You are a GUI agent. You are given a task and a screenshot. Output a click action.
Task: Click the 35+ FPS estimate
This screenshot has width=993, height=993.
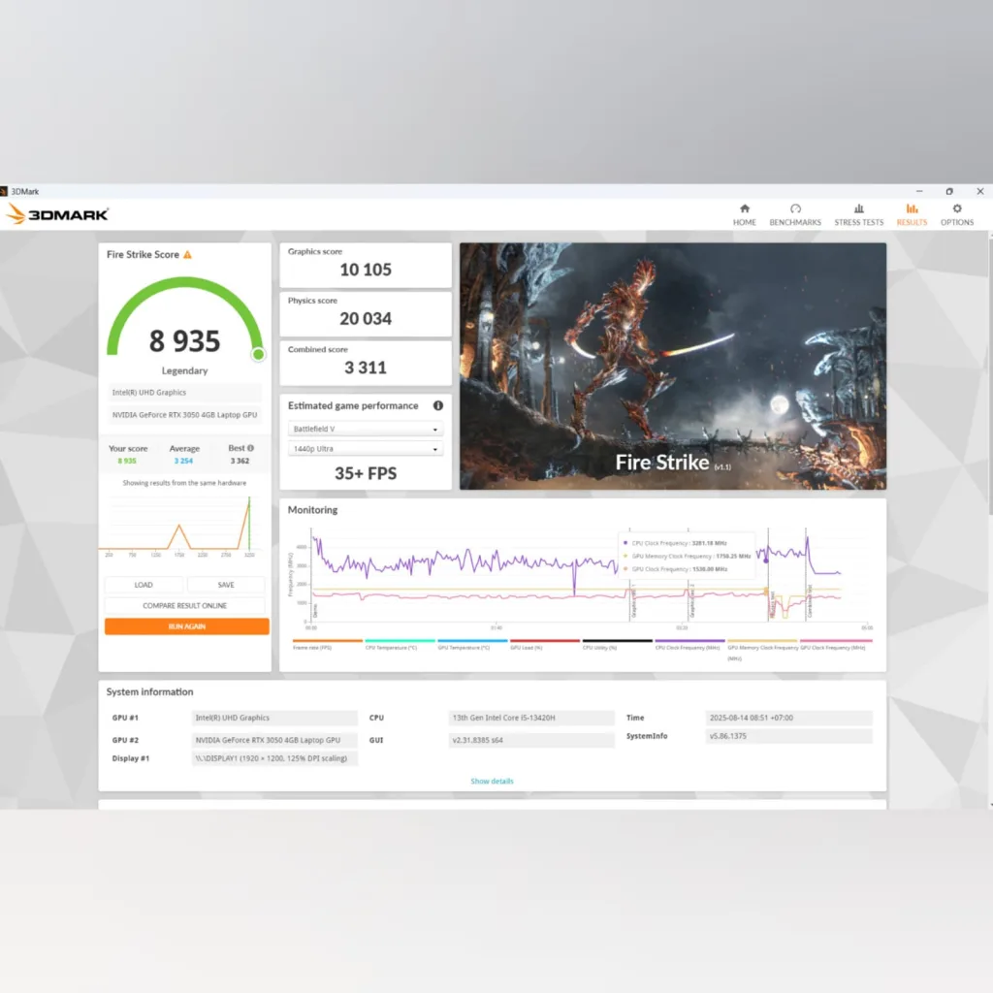point(366,473)
